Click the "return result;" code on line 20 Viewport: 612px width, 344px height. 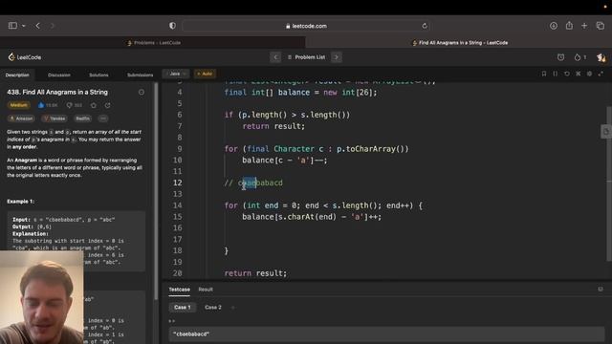point(255,273)
